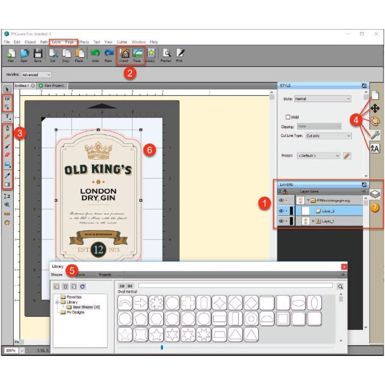Click the Library search field
The image size is (385, 385).
(235, 285)
